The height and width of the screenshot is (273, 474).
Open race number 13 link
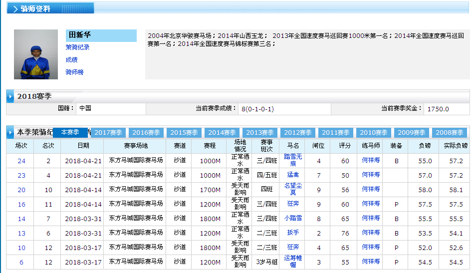point(21,233)
